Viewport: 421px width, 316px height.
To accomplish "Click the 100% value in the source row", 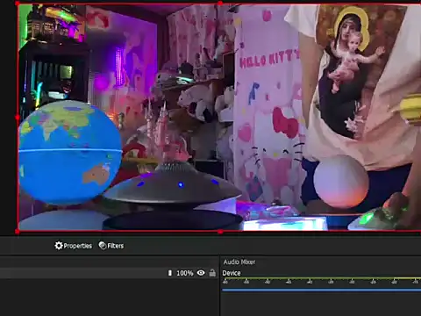I will (x=185, y=273).
